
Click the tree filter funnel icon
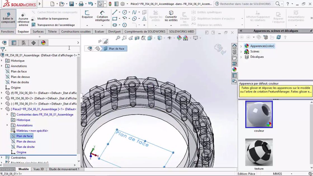[x=3, y=50]
